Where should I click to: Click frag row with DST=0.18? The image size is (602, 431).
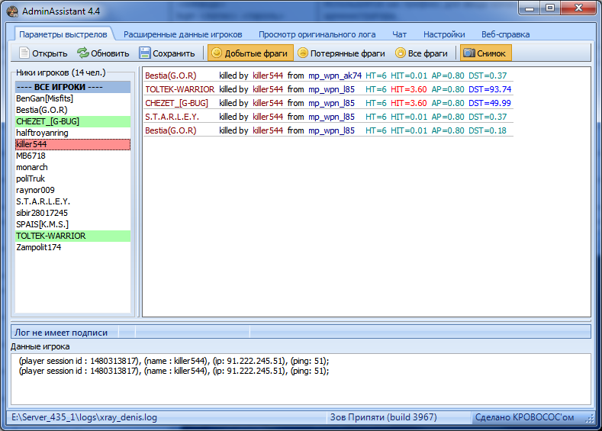328,130
